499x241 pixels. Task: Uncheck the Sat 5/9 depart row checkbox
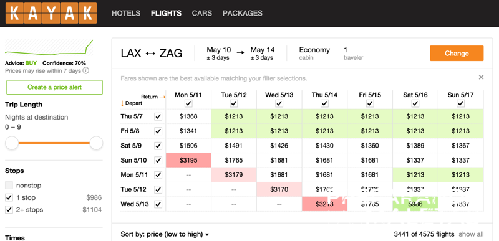pos(158,146)
